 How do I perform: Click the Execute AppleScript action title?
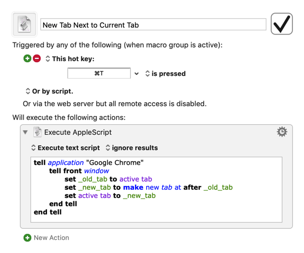pos(78,132)
